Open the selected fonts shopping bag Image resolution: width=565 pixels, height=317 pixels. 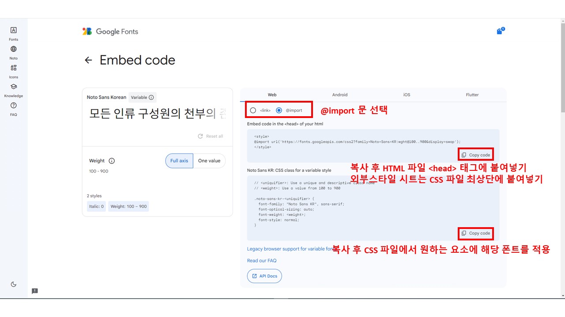click(x=500, y=31)
